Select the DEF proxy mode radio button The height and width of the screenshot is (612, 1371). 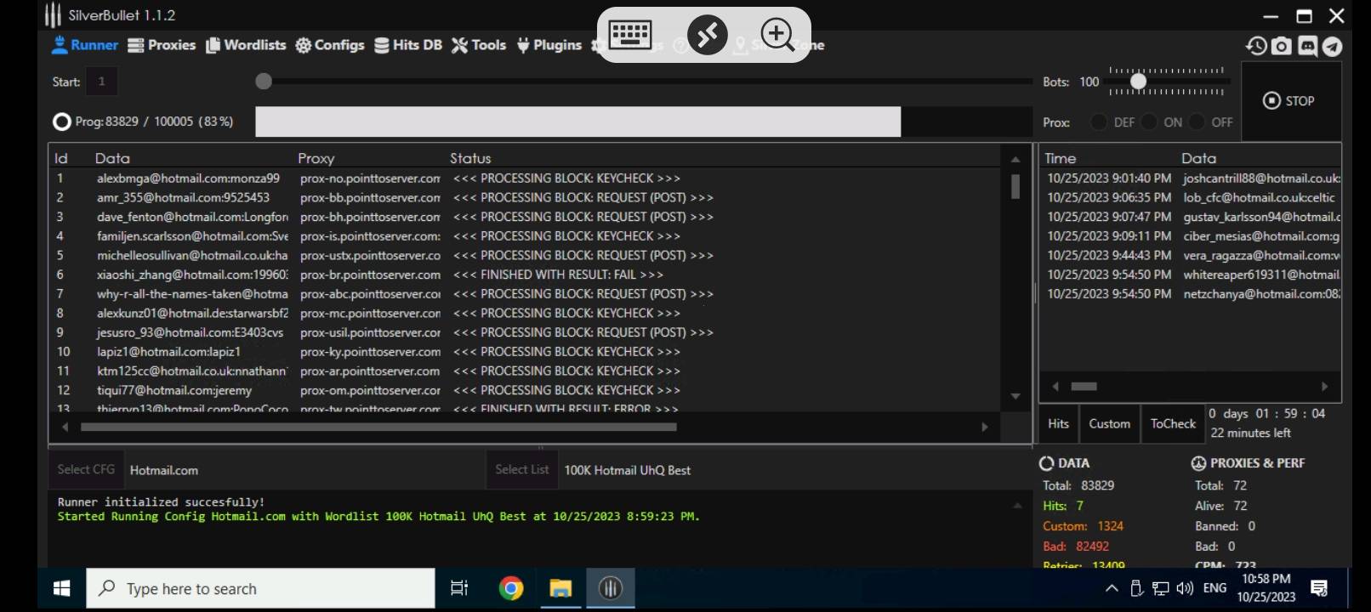point(1099,122)
